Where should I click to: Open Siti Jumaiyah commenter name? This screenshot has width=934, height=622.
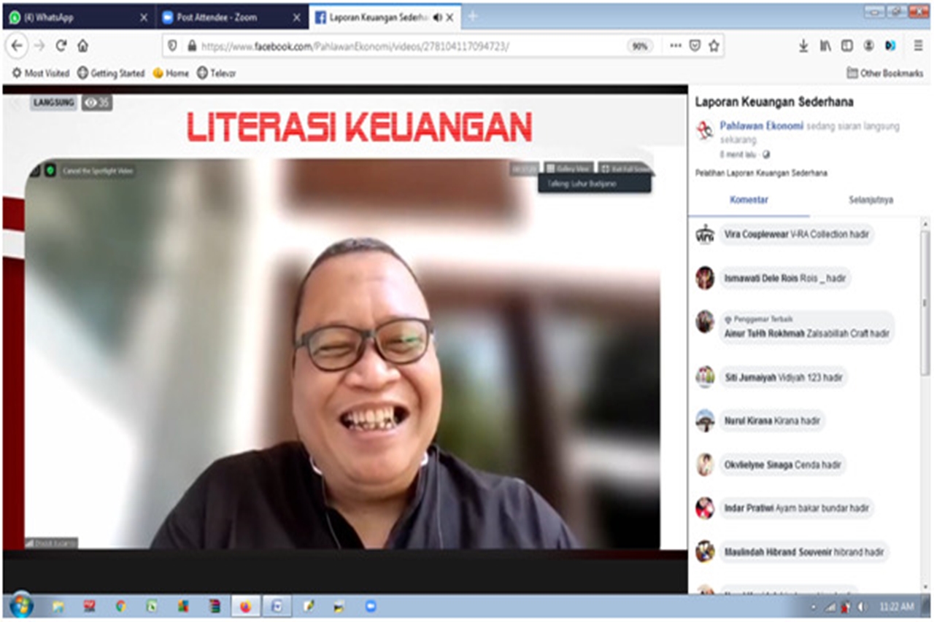750,378
